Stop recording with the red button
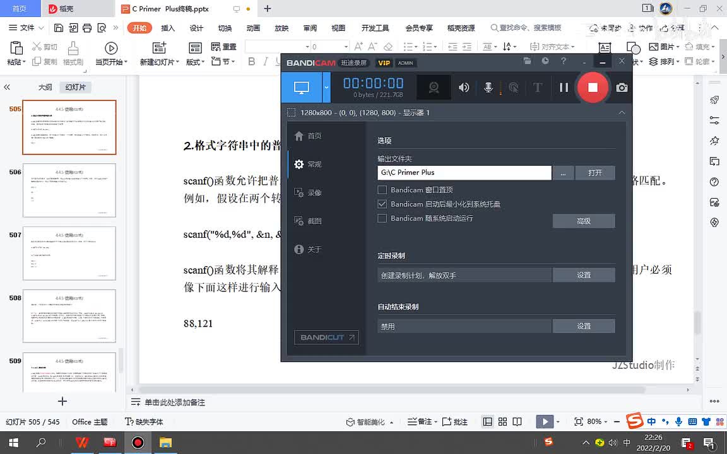This screenshot has height=454, width=727. pos(593,87)
